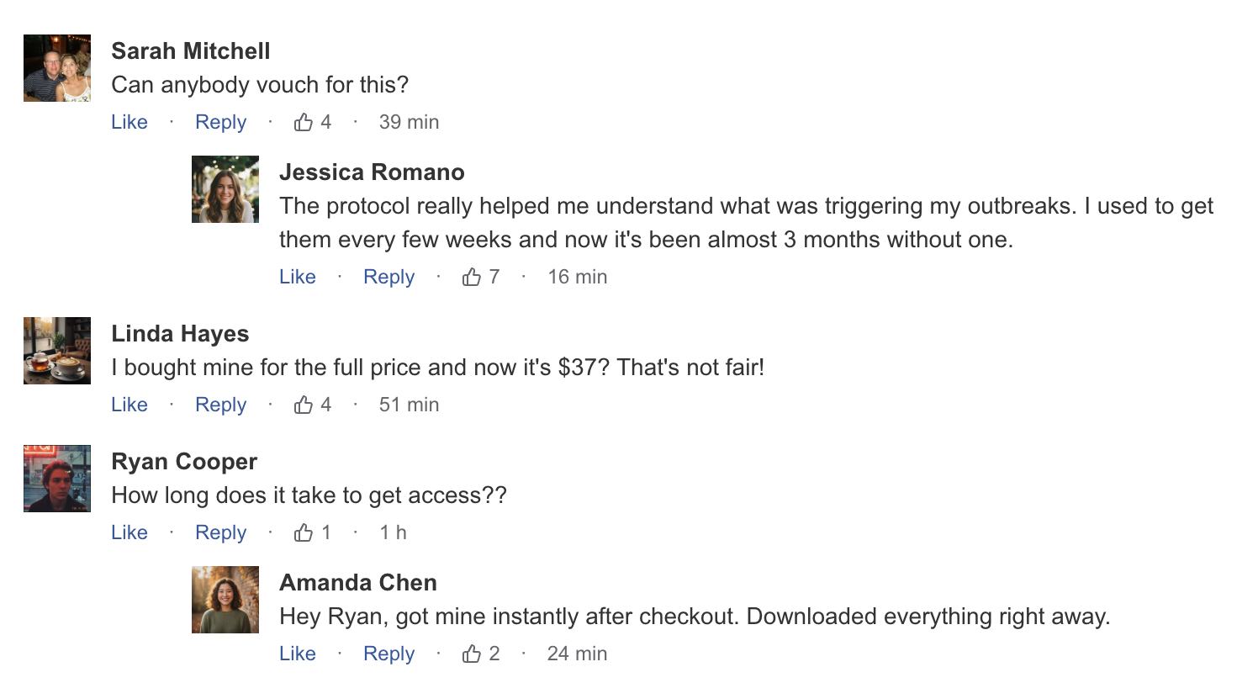
Task: Like Sarah Mitchell's comment
Action: click(129, 123)
